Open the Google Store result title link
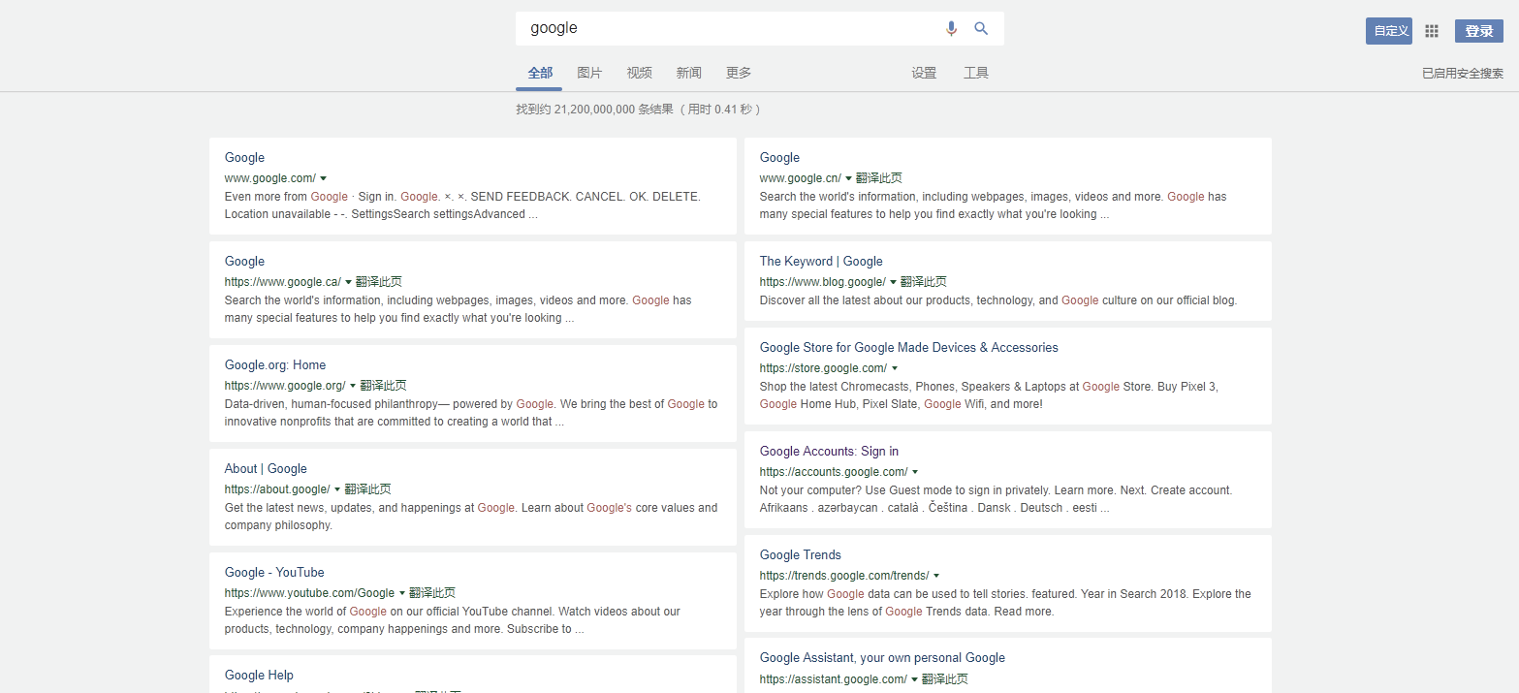Image resolution: width=1519 pixels, height=693 pixels. [908, 347]
